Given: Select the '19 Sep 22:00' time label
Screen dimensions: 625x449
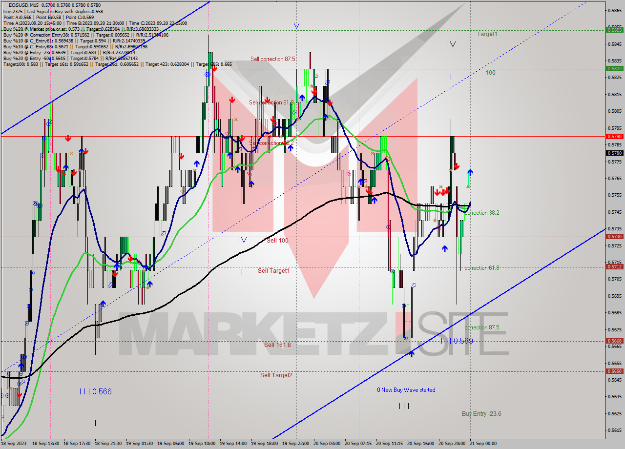Looking at the screenshot, I should point(296,444).
